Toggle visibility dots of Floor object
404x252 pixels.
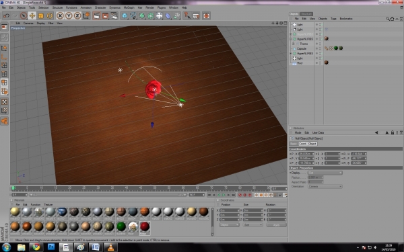click(320, 63)
